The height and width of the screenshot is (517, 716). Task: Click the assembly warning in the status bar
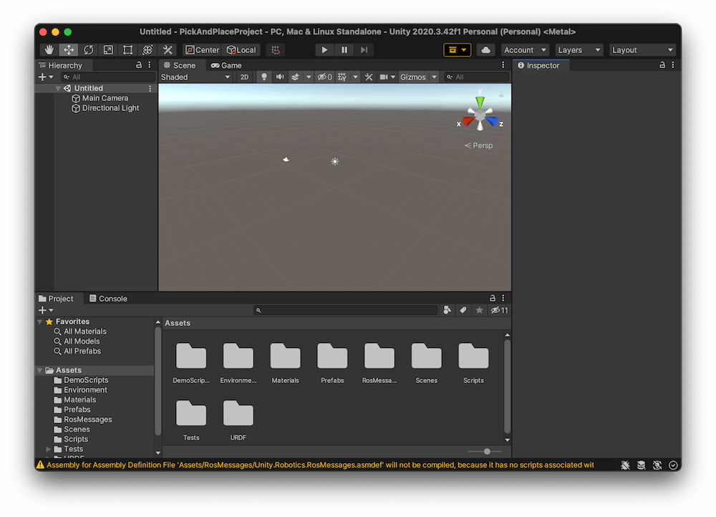click(314, 465)
